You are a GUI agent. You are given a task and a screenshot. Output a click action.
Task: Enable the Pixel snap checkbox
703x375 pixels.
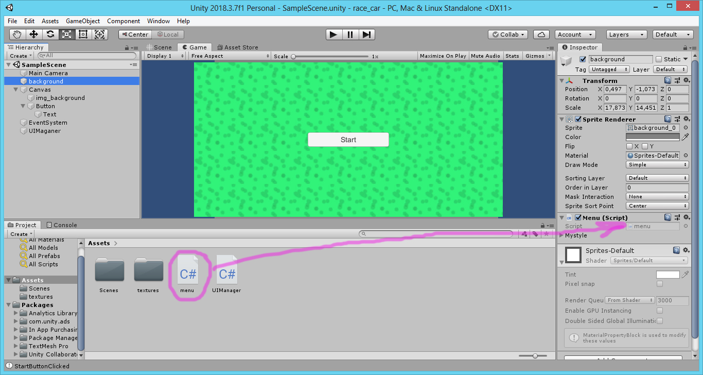coord(660,284)
